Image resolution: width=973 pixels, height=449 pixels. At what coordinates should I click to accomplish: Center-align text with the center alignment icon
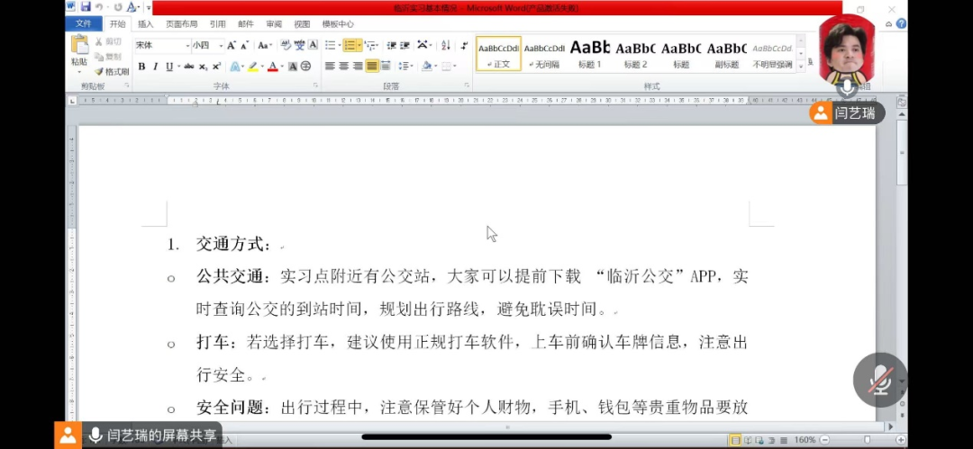click(343, 66)
